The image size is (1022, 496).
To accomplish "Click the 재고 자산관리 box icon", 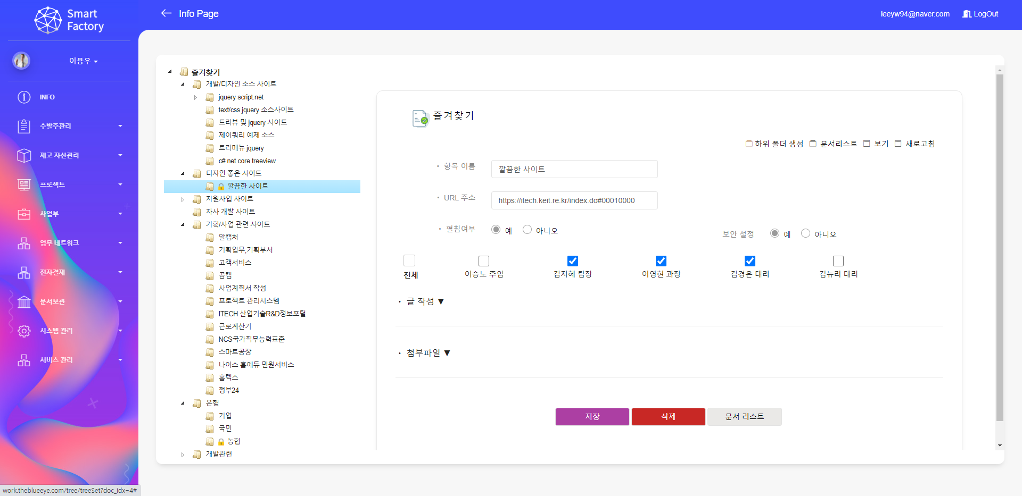I will [24, 155].
